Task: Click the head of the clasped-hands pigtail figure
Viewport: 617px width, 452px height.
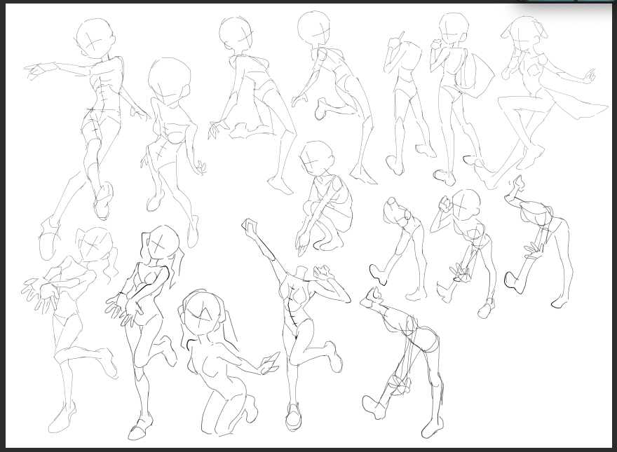Action: [162, 242]
